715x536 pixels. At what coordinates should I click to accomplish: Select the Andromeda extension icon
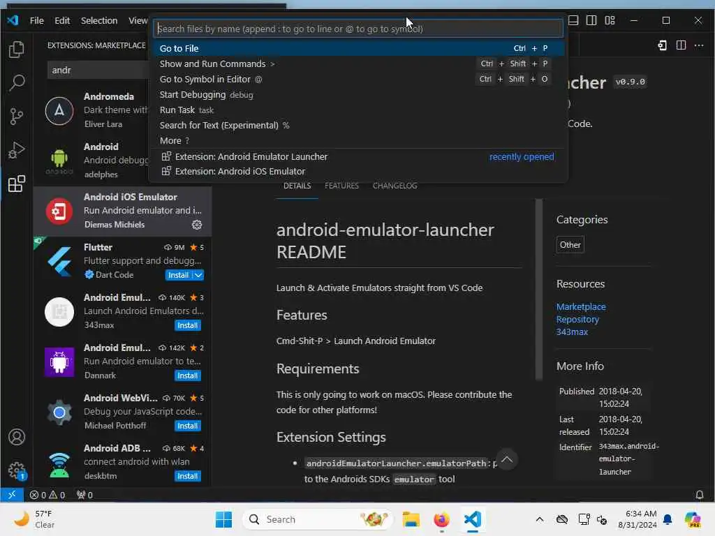[x=59, y=111]
